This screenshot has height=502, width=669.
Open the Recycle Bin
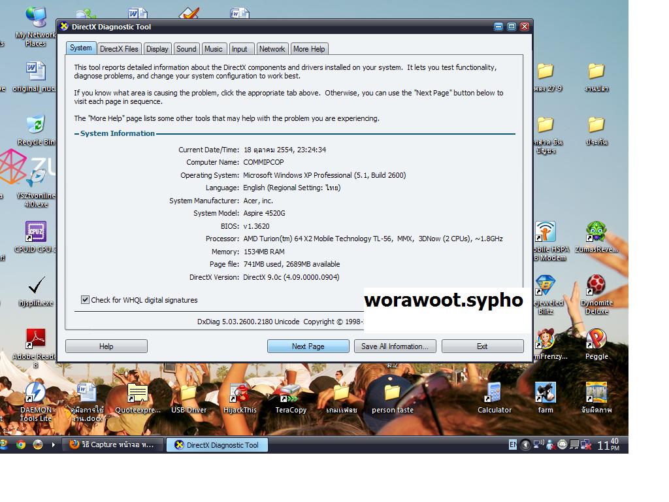[36, 125]
